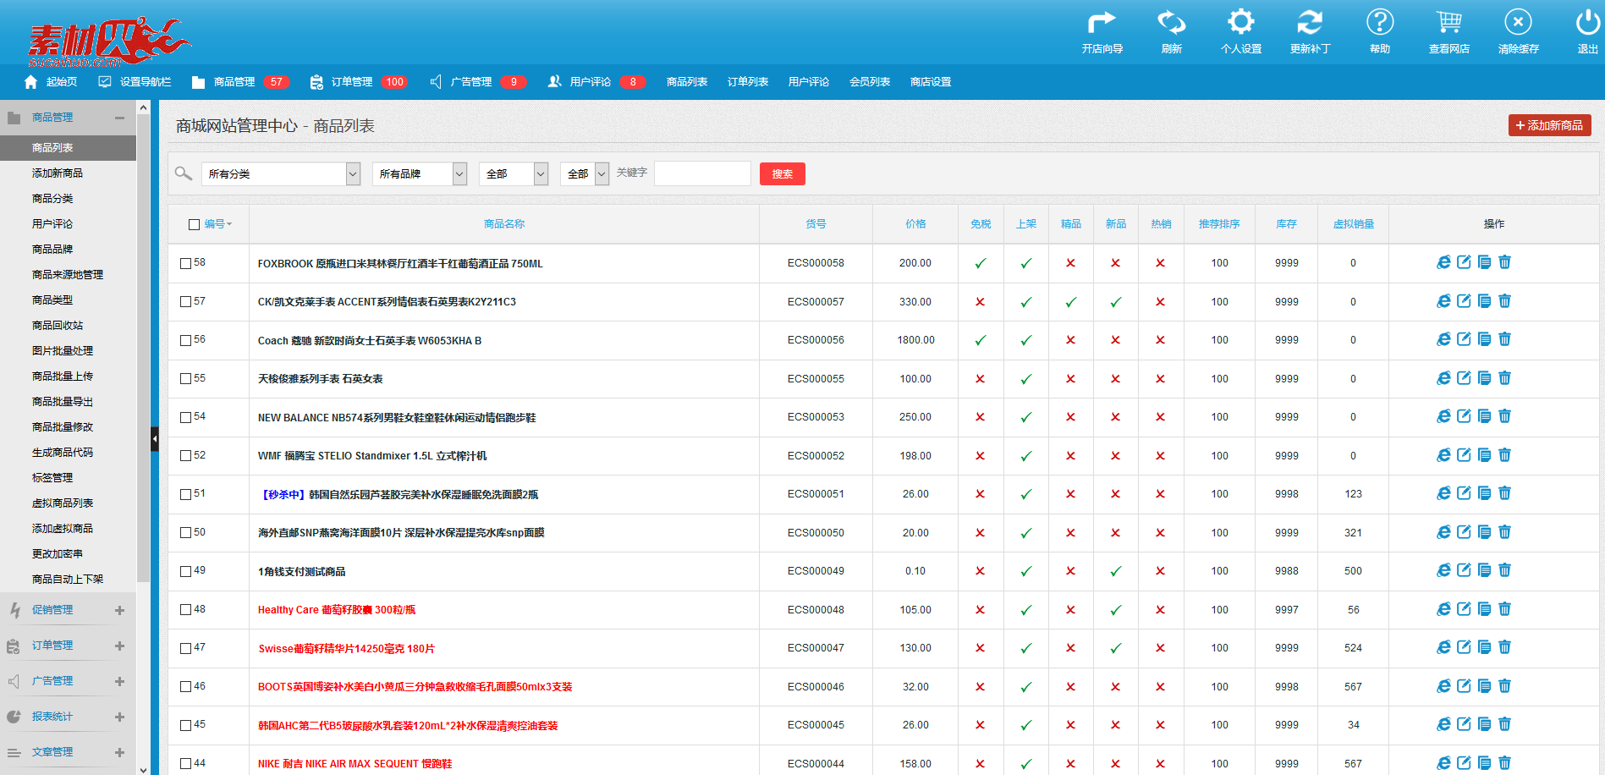Edit product 54 pencil icon
The image size is (1605, 775).
[1464, 416]
